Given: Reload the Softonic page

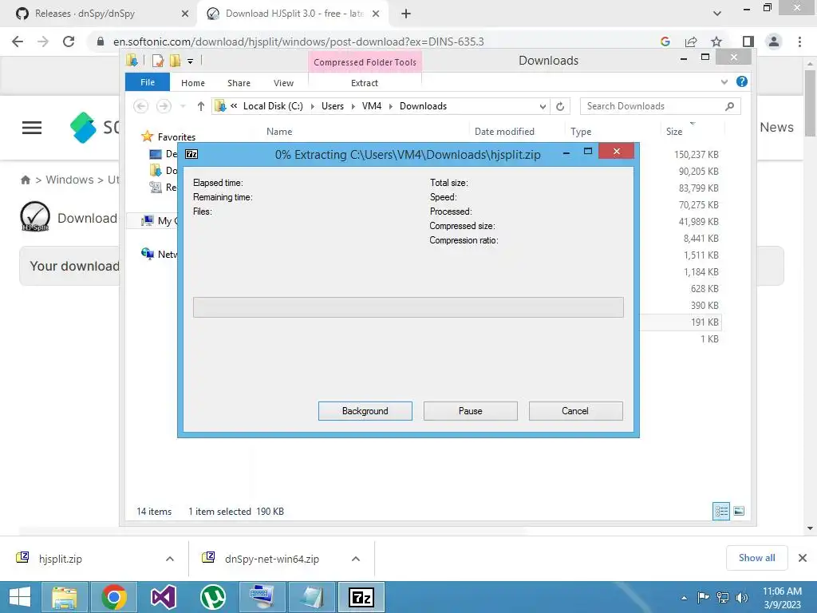Looking at the screenshot, I should (x=69, y=42).
